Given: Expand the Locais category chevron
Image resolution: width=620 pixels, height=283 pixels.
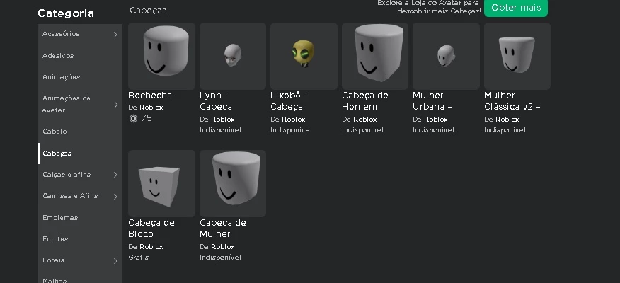Looking at the screenshot, I should coord(115,261).
